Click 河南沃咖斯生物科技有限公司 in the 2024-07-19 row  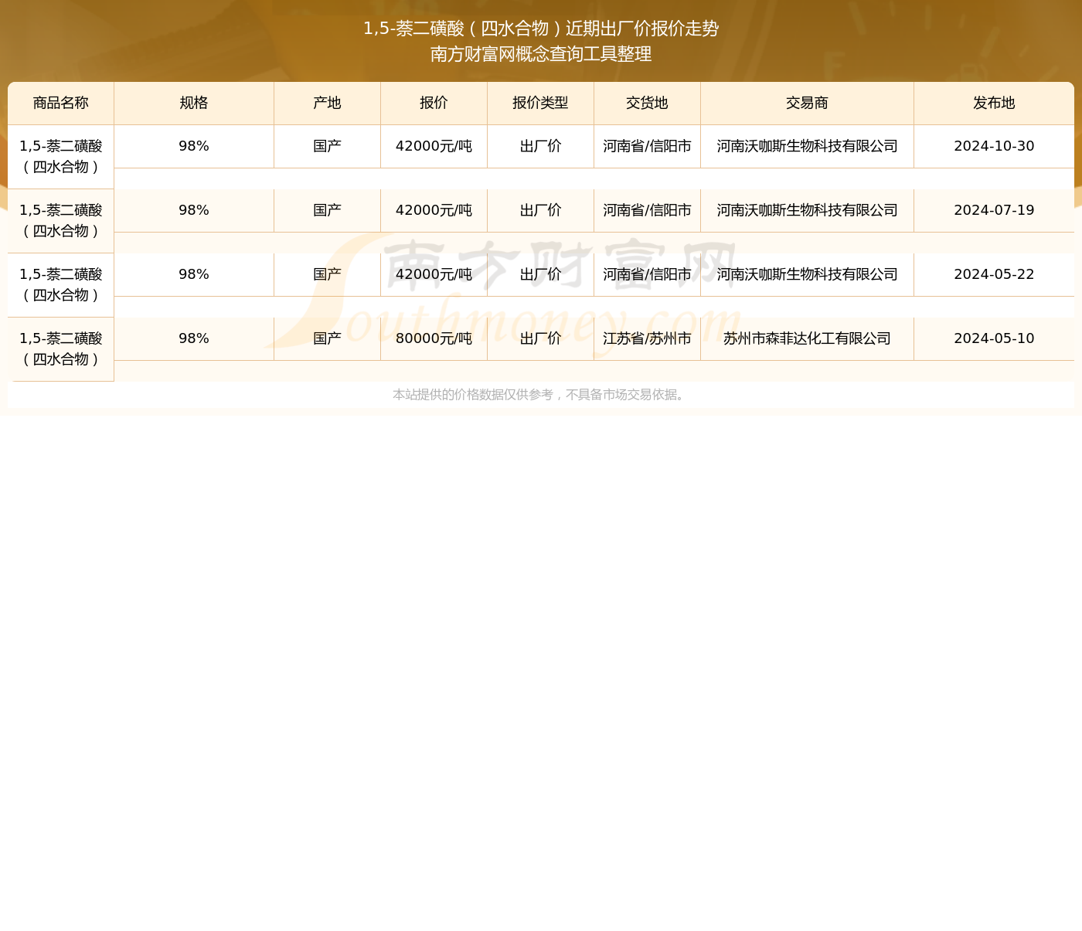click(x=808, y=211)
